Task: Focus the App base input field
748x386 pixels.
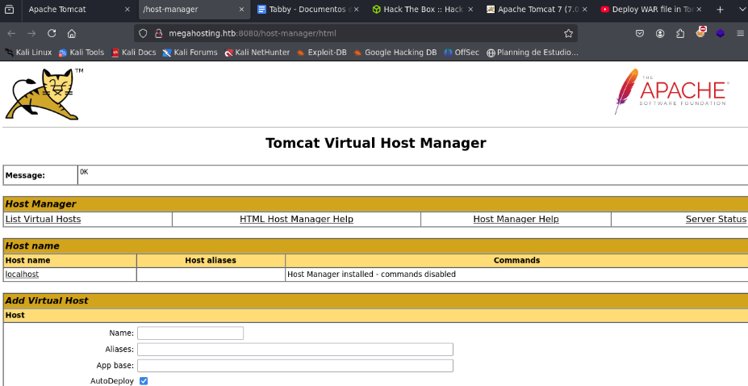Action: click(x=295, y=366)
